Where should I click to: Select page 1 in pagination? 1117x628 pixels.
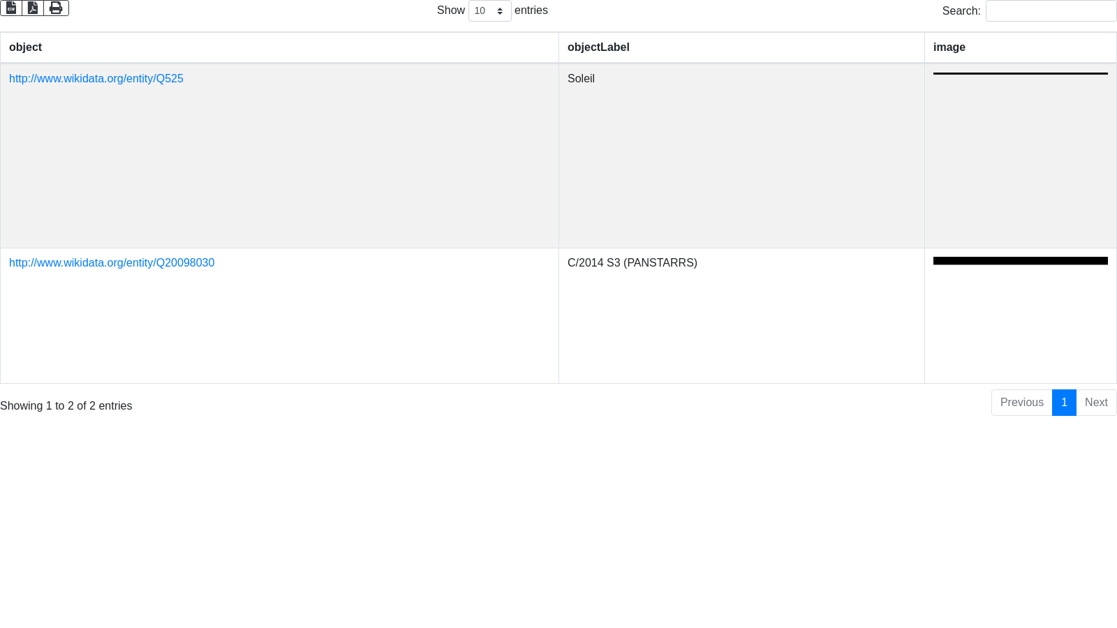click(1064, 403)
